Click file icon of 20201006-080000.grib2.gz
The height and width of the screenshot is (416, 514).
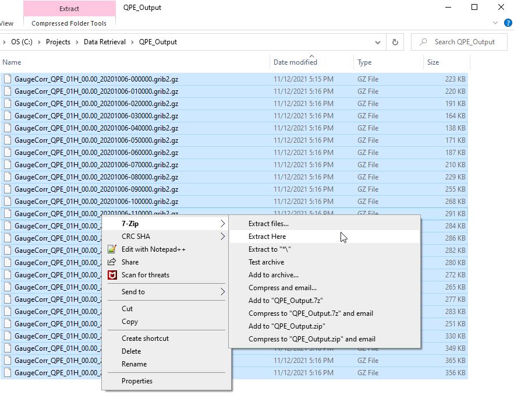(8, 177)
